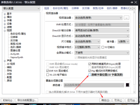Select 分辨率 tree item
Image resolution: width=140 pixels, height=105 pixels.
pyautogui.click(x=14, y=37)
